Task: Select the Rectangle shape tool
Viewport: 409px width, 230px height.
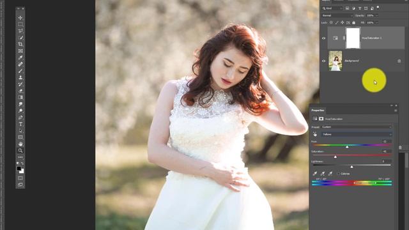Action: (20, 137)
